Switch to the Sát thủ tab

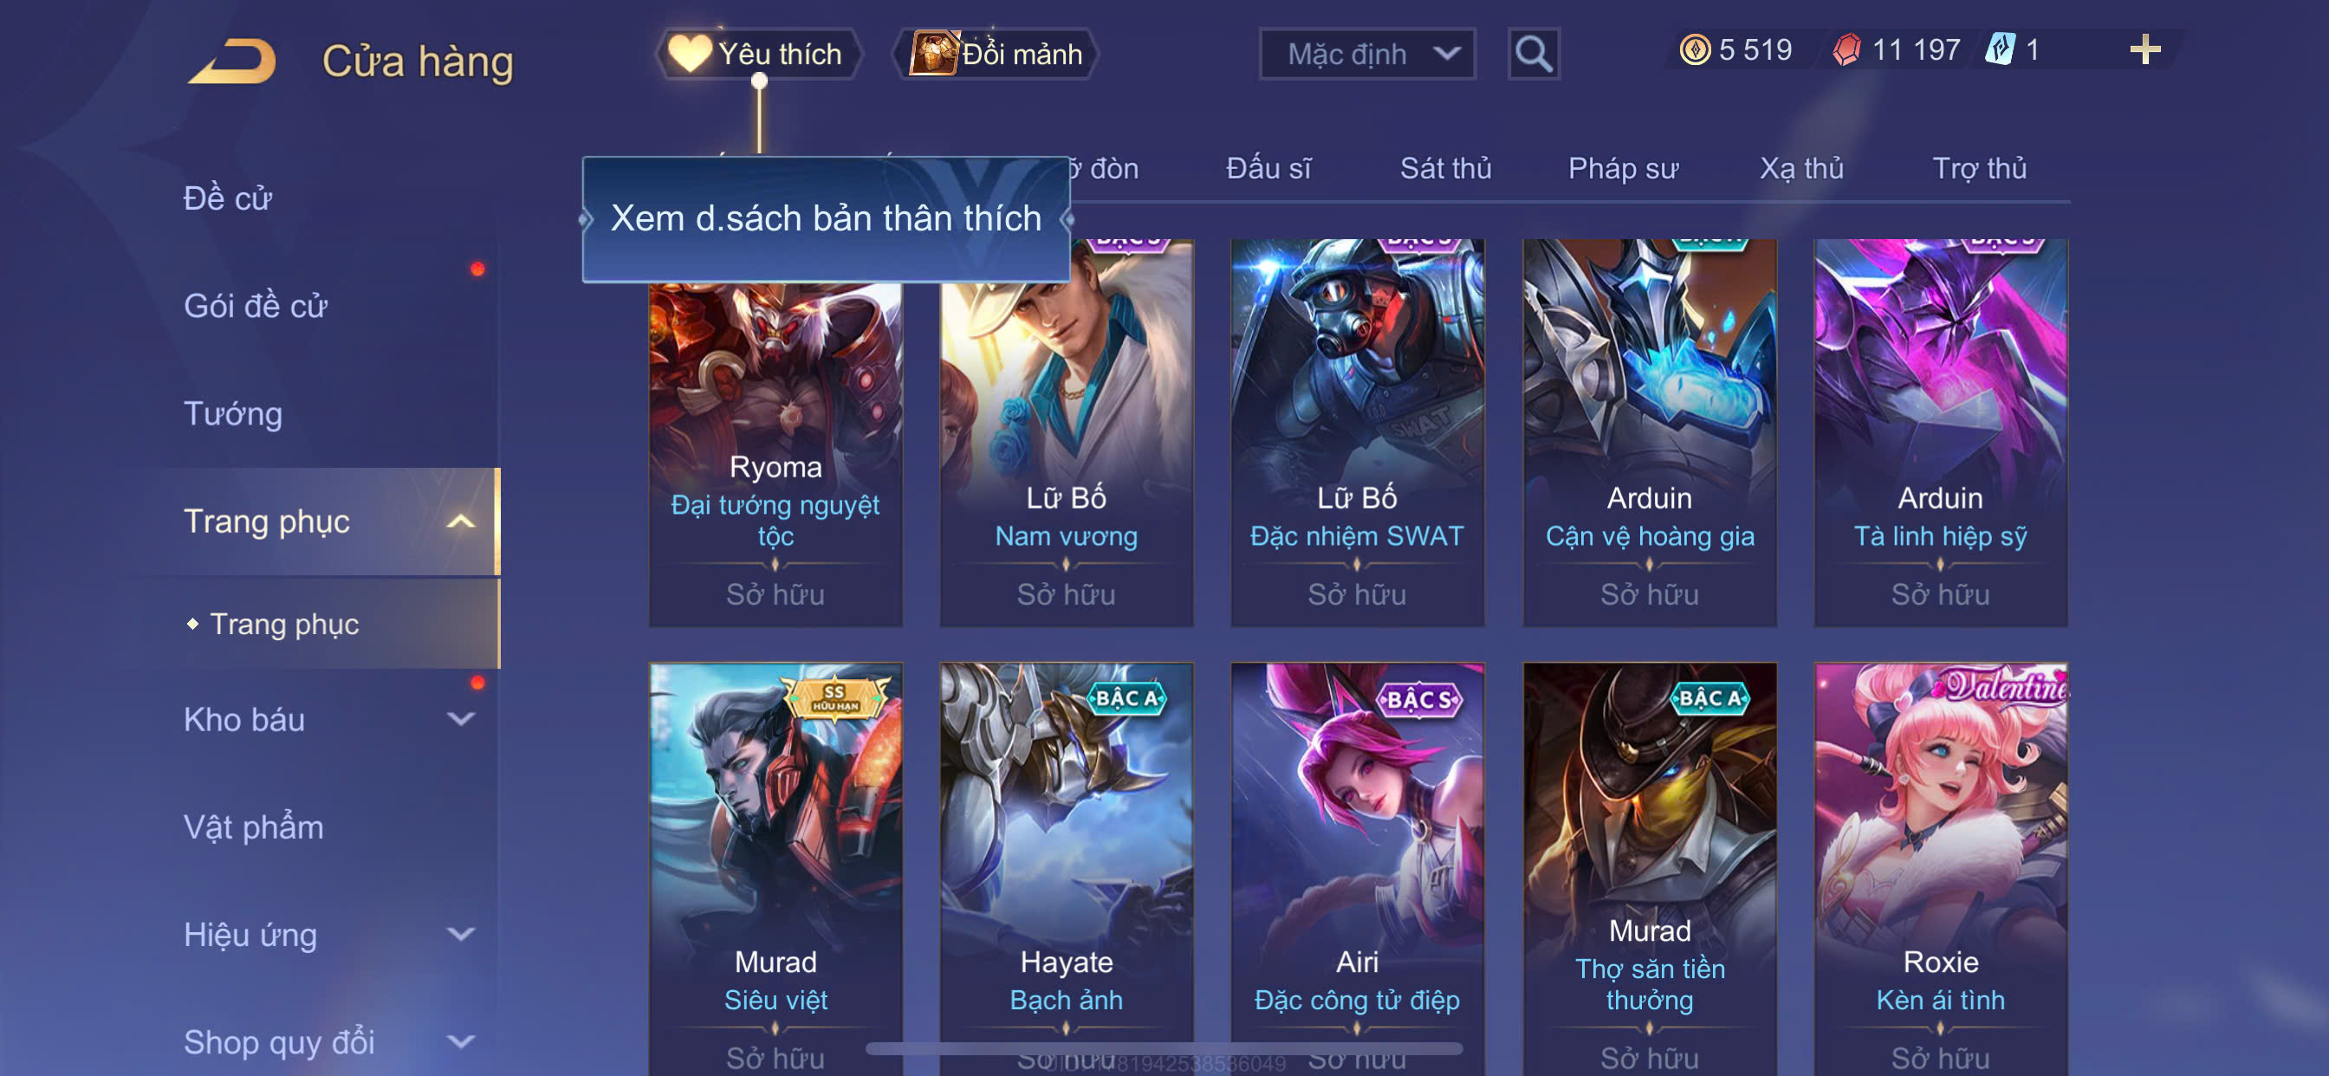coord(1444,168)
